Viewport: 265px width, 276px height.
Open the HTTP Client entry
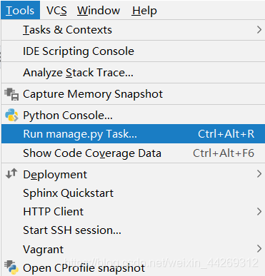coord(133,211)
